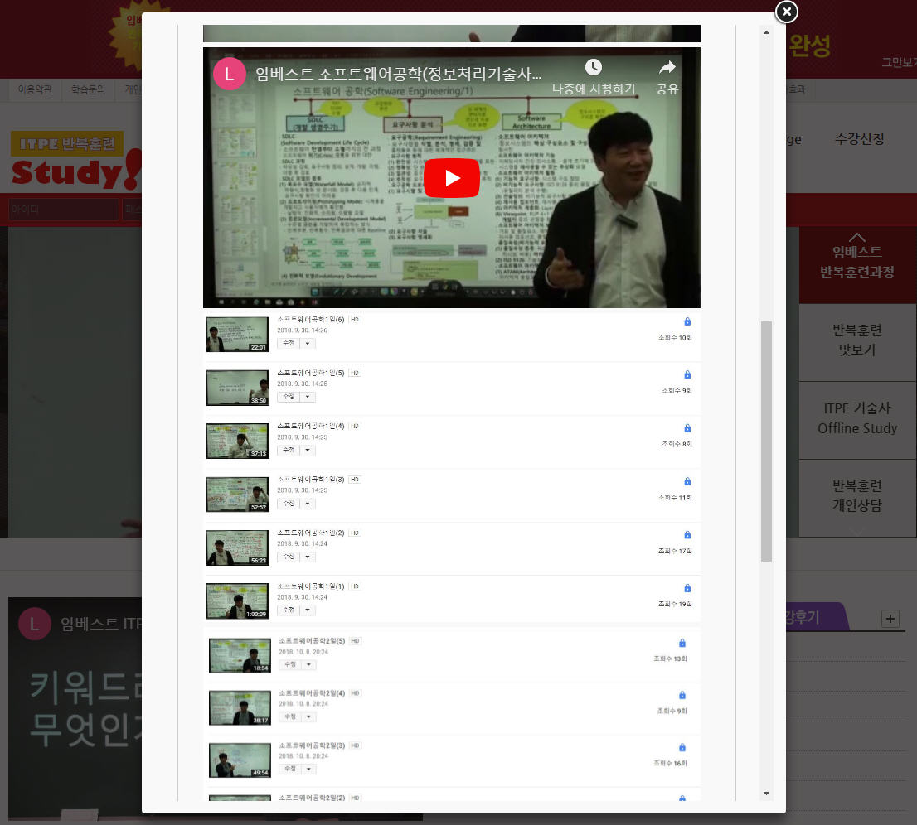Click the 수정 button for 소프트웨어공학1일(5)
The image size is (917, 825).
pyautogui.click(x=289, y=397)
